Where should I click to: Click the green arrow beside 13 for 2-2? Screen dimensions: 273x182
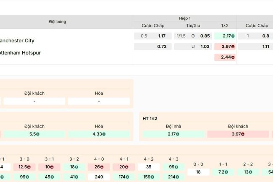click(250, 172)
